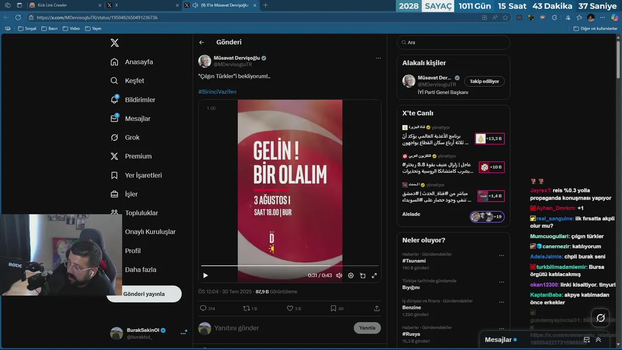Open Bildirimler notifications page
The image size is (622, 350).
133,100
